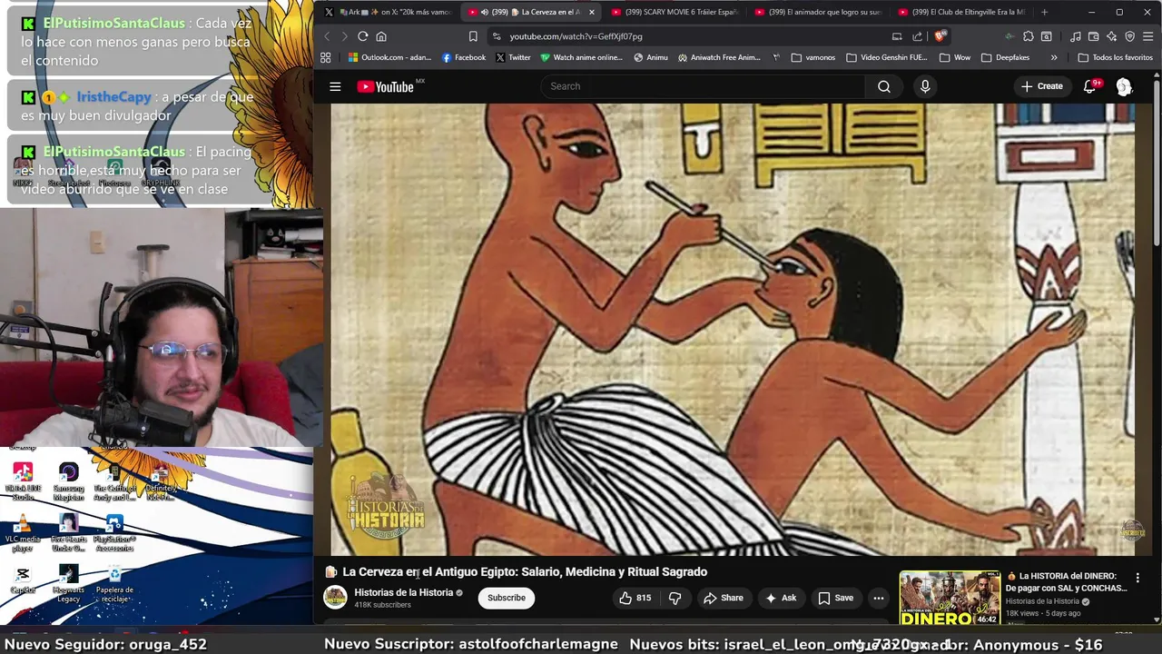Image resolution: width=1162 pixels, height=654 pixels.
Task: Open the Twitter bookmark
Action: click(513, 57)
